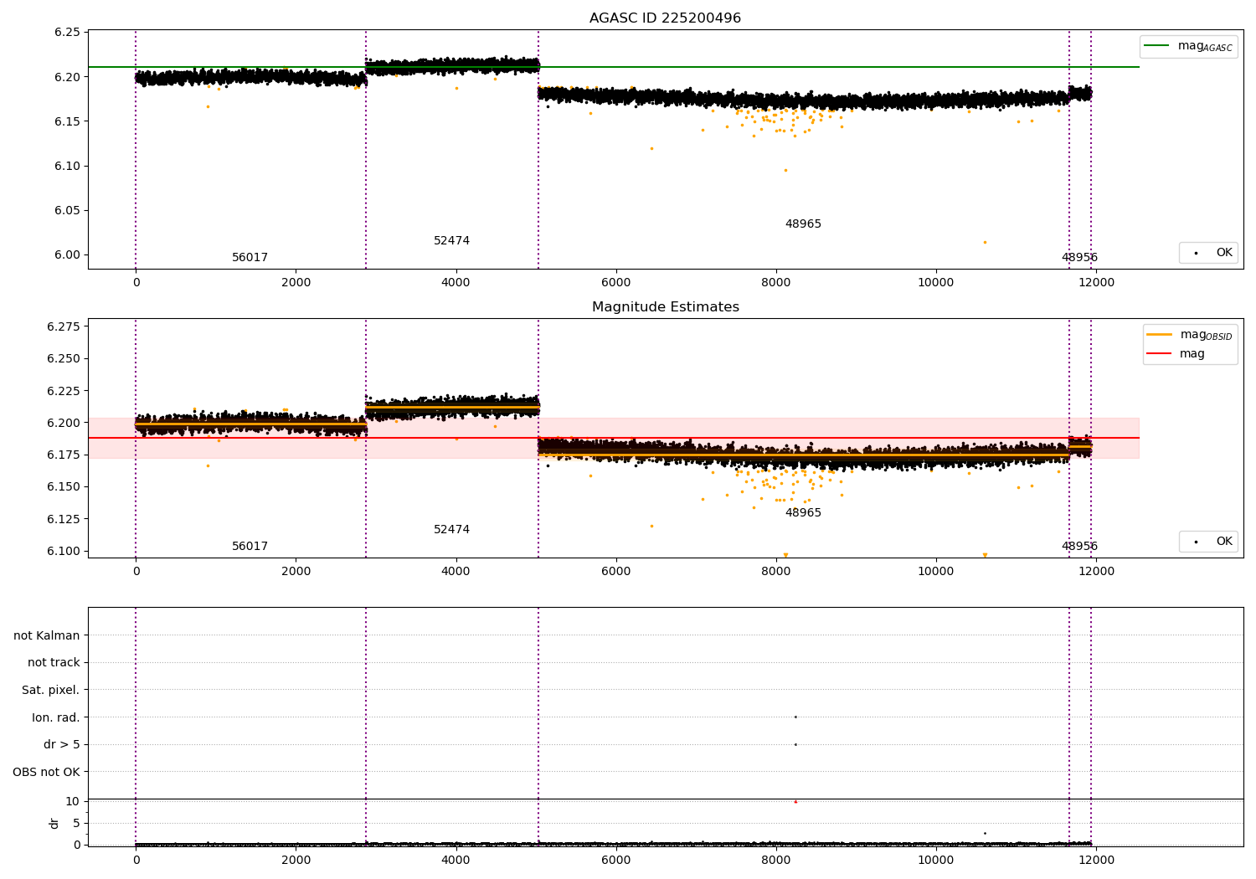Click the 'not track' axis label
Screen dimensions: 1256x879
[x=54, y=662]
